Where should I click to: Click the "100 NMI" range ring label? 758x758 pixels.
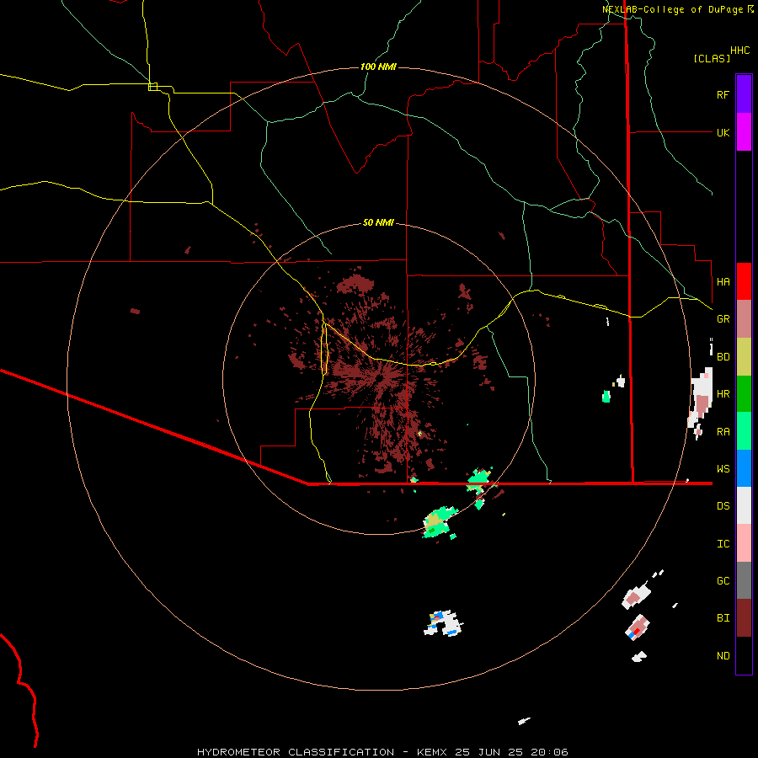(378, 67)
